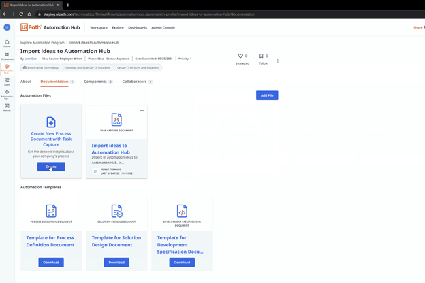Go back in the browser
The height and width of the screenshot is (283, 425).
(x=5, y=14)
